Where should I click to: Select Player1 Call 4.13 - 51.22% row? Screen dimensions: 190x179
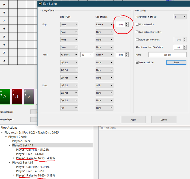(33, 150)
